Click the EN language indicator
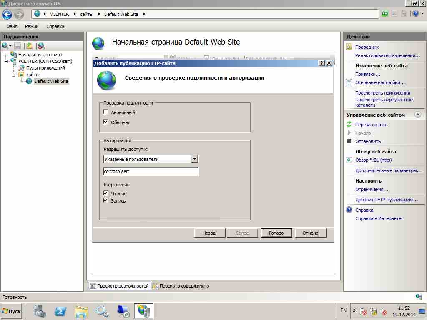Image resolution: width=427 pixels, height=320 pixels. click(x=343, y=310)
